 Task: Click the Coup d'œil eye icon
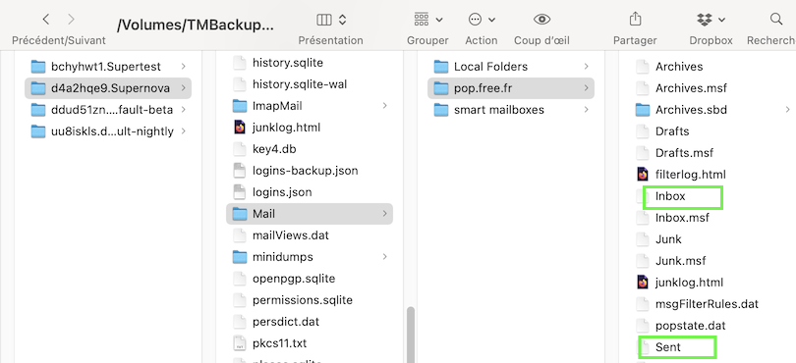541,20
